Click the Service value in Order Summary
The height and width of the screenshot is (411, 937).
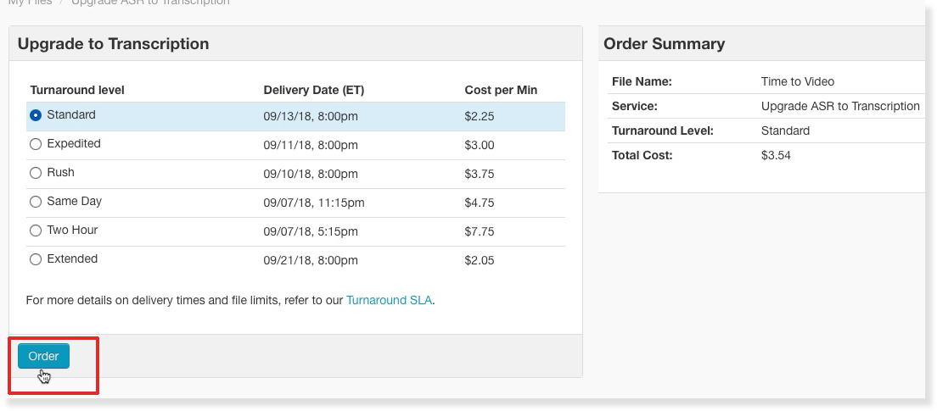pyautogui.click(x=840, y=106)
